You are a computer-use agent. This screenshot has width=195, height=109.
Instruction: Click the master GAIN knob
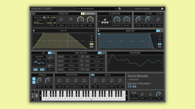pyautogui.click(x=159, y=94)
